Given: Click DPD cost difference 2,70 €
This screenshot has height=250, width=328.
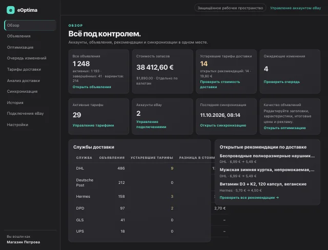Looking at the screenshot, I should 220,208.
